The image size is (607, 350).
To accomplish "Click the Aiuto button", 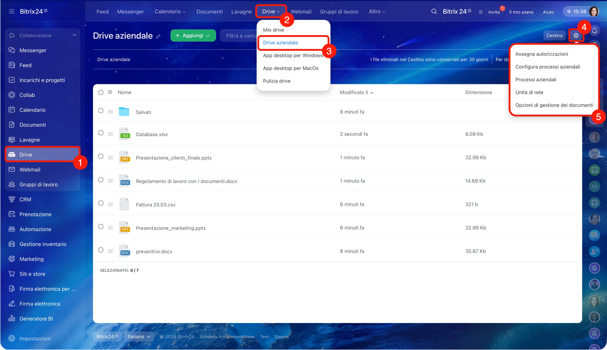I will (548, 12).
